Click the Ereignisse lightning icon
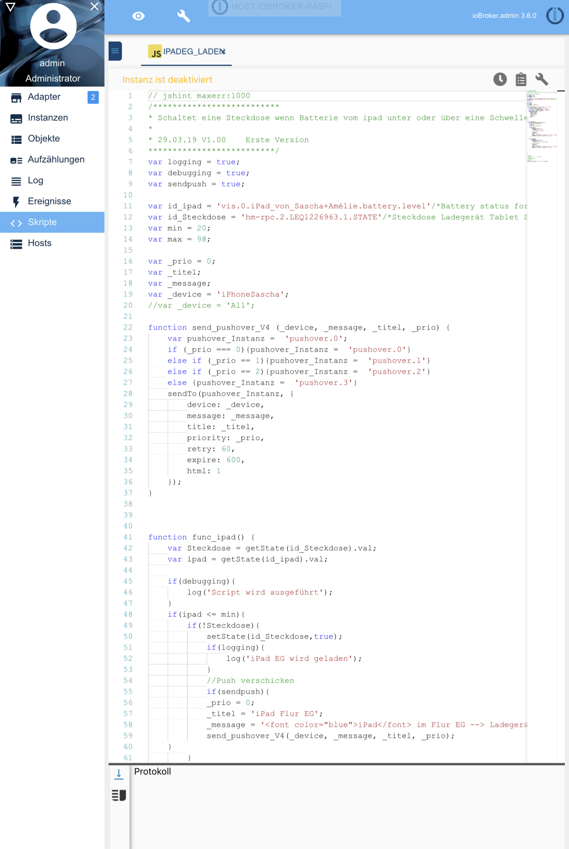569x849 pixels. coord(16,202)
